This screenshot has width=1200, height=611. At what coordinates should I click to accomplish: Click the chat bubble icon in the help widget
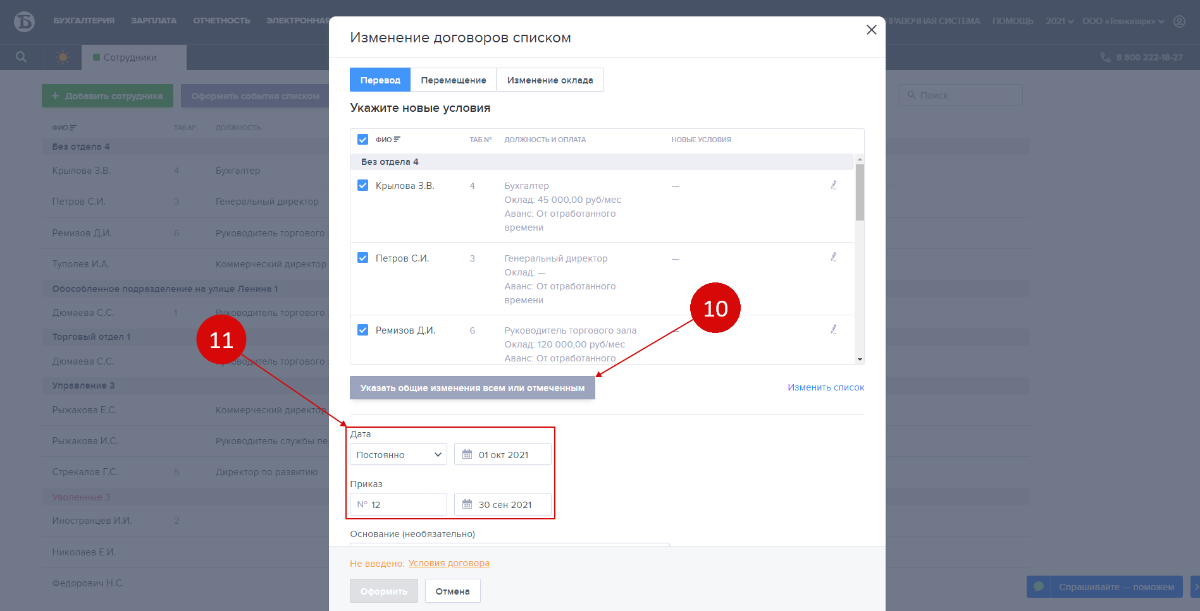(x=1038, y=586)
